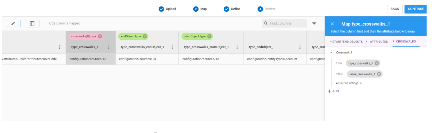432x133 pixels.
Task: Click the BACK button
Action: point(395,9)
